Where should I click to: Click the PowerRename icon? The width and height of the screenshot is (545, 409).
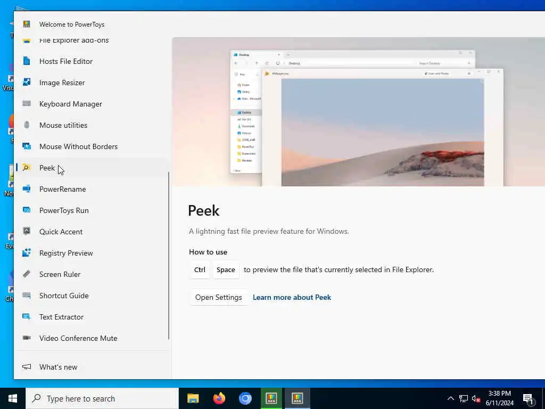(27, 189)
